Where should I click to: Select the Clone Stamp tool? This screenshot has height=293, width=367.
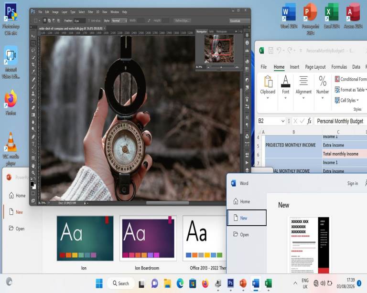(33, 94)
